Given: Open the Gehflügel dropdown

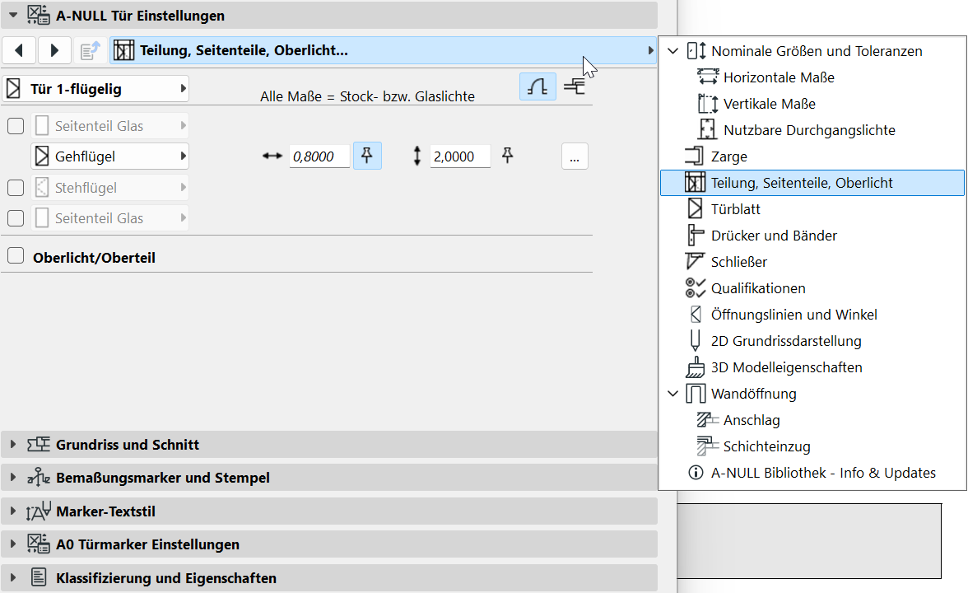Looking at the screenshot, I should pos(109,156).
